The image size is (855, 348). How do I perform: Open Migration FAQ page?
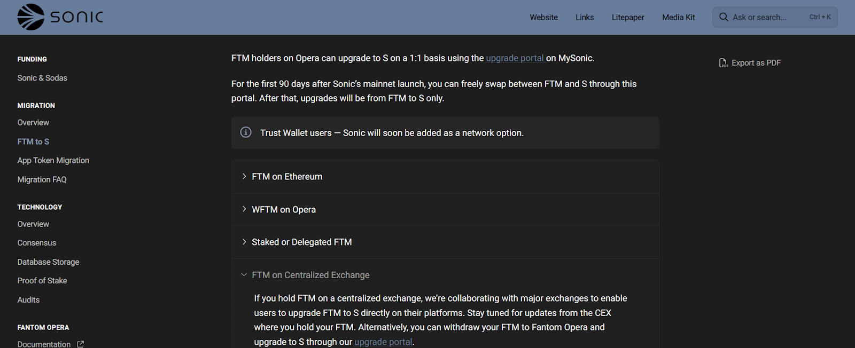pos(42,180)
